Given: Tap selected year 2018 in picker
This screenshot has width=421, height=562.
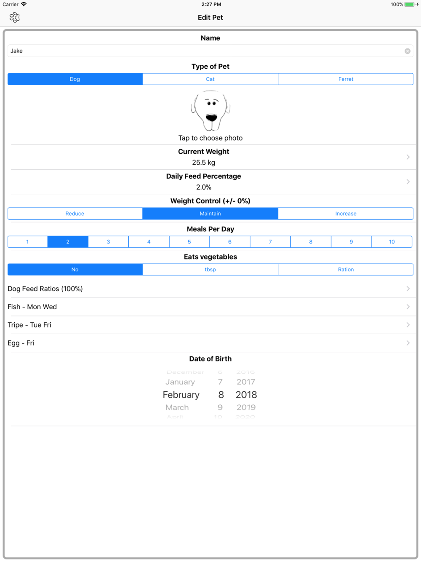Looking at the screenshot, I should (246, 395).
